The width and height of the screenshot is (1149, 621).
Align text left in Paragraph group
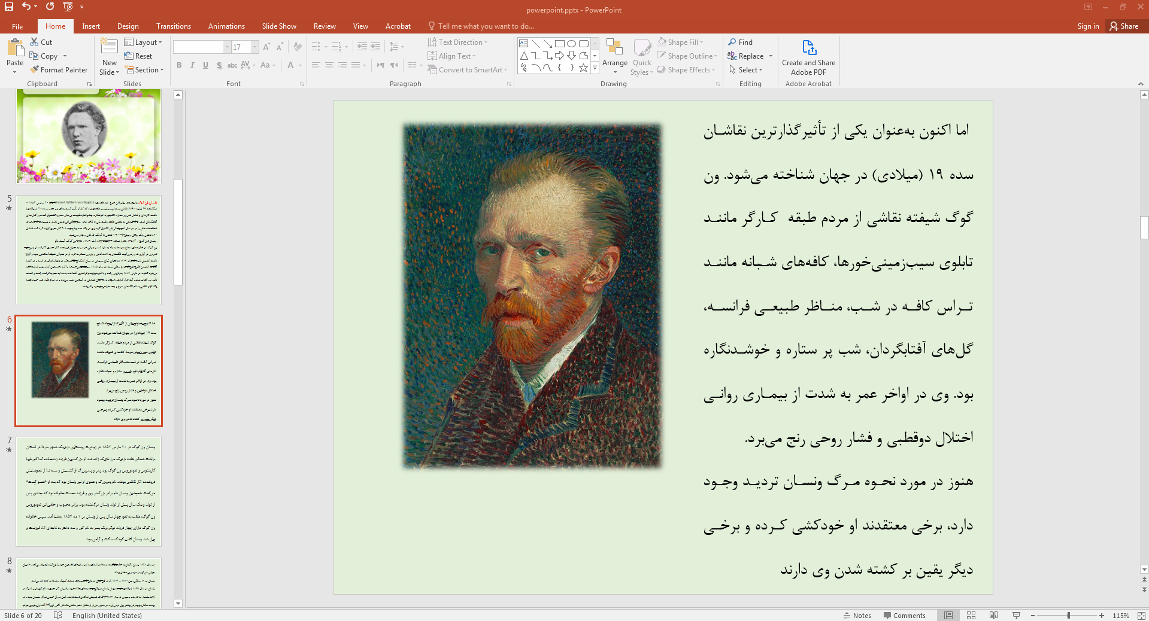316,65
